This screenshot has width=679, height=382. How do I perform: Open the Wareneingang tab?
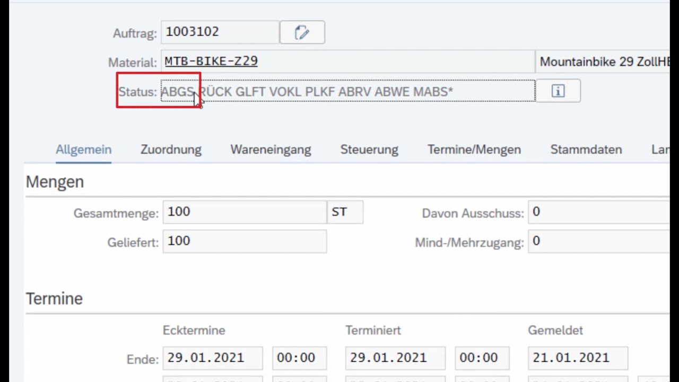coord(271,150)
